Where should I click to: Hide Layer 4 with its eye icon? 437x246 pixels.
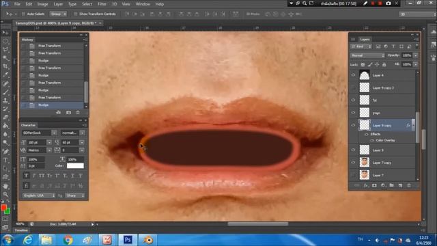click(354, 75)
